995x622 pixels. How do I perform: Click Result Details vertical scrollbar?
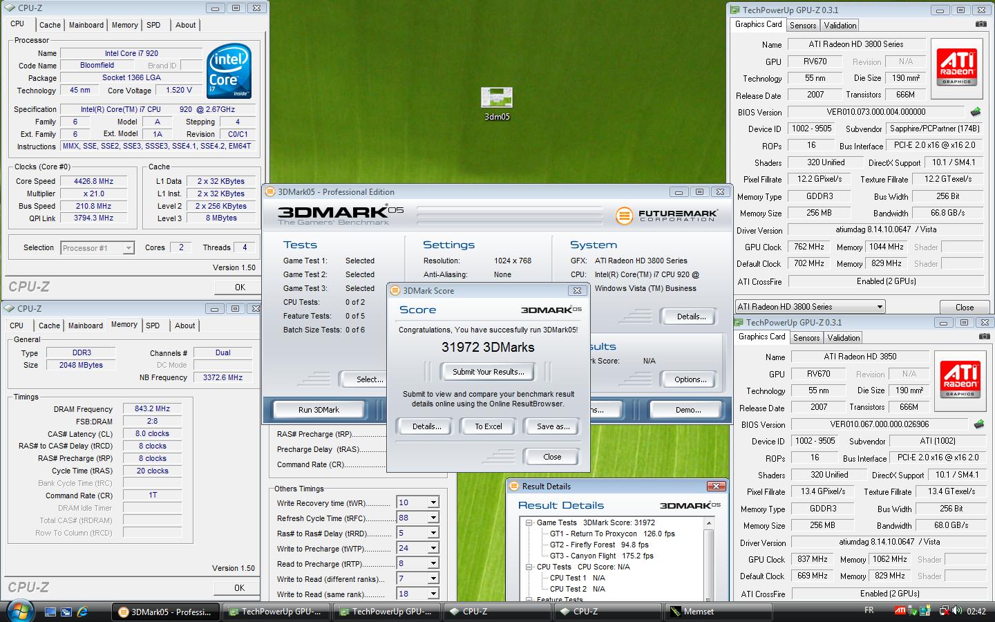710,560
